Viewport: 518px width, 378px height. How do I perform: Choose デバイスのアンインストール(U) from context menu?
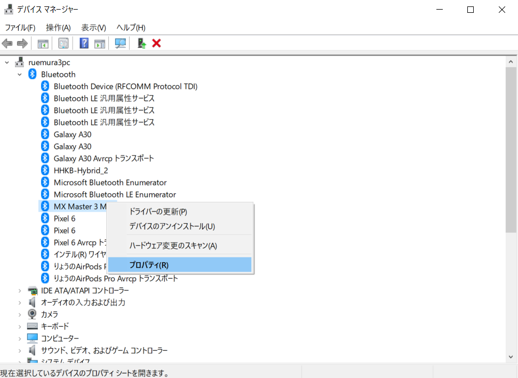click(x=180, y=226)
